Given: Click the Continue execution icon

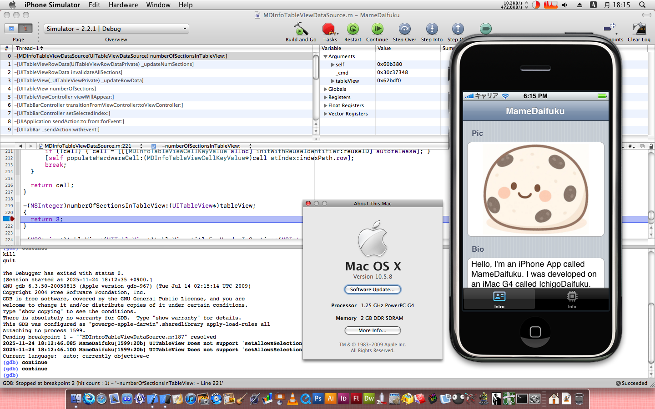Looking at the screenshot, I should pyautogui.click(x=377, y=30).
